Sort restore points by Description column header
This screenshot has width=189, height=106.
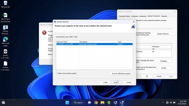pyautogui.click(x=98, y=42)
